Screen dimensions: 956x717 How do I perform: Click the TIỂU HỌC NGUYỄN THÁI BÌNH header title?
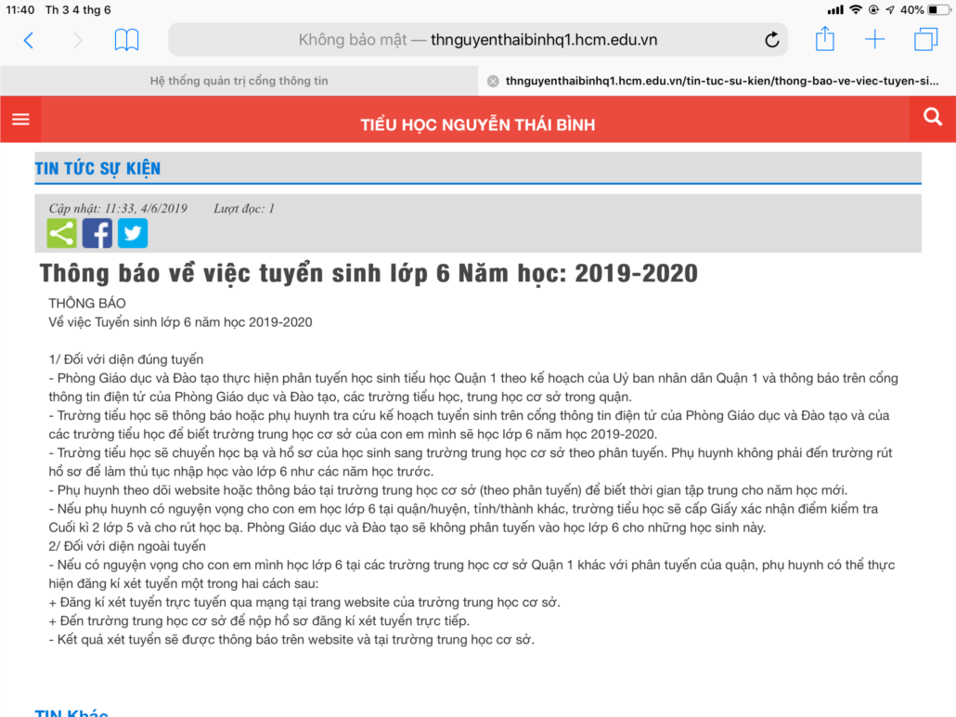pos(478,124)
